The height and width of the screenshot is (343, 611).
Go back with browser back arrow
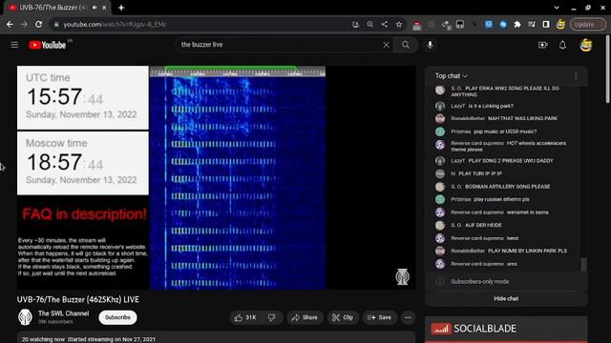tap(10, 24)
